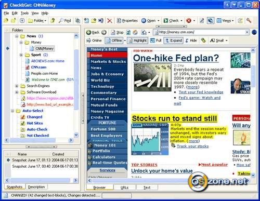
Task: Click the Properties toolbar button
Action: point(127,21)
